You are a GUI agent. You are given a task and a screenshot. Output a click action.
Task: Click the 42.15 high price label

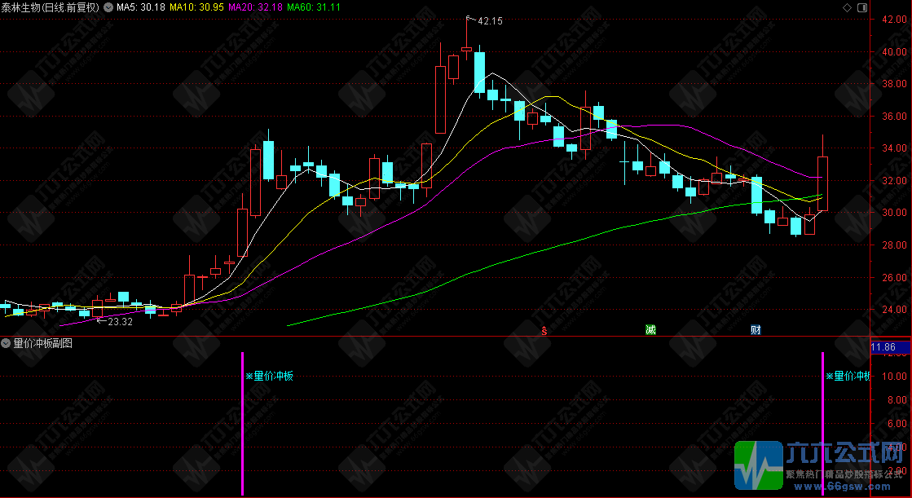pyautogui.click(x=490, y=21)
